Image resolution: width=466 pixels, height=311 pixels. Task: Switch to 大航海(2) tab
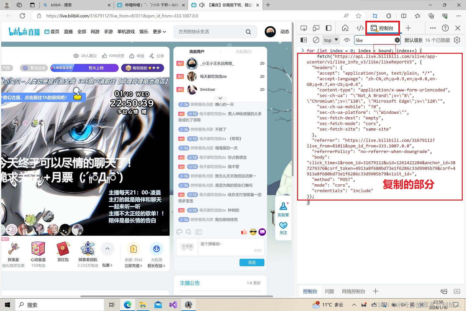click(x=243, y=52)
